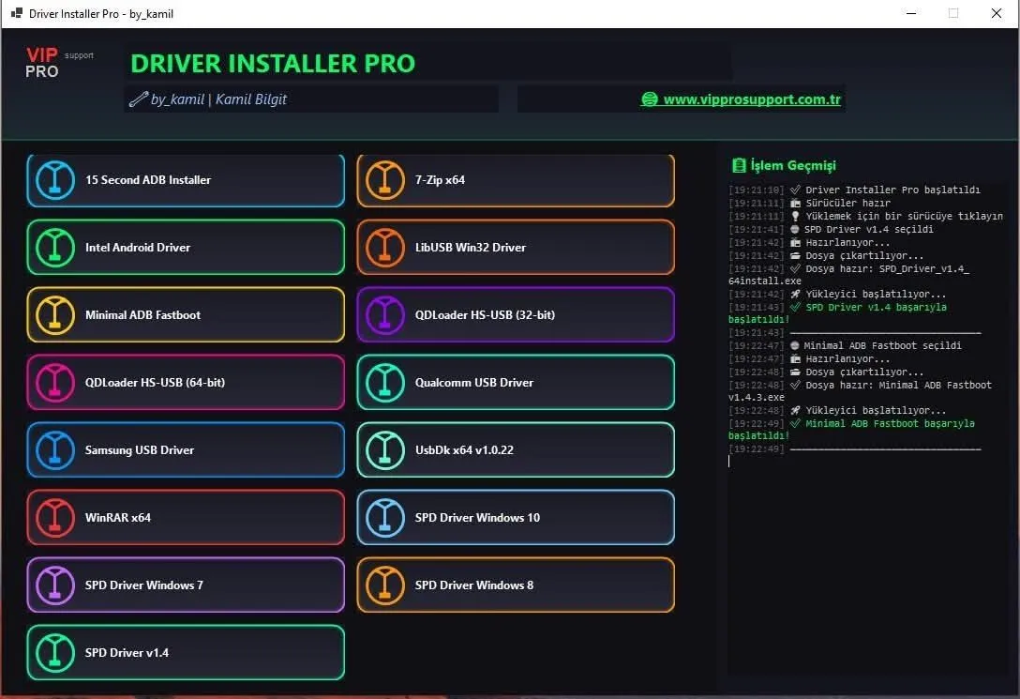The height and width of the screenshot is (699, 1020).
Task: Click the globe icon beside website link
Action: pos(649,99)
